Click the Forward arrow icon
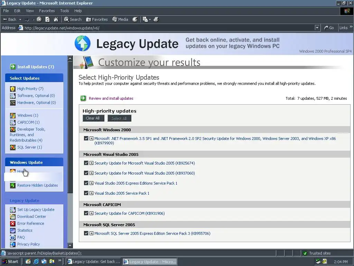 (27, 20)
